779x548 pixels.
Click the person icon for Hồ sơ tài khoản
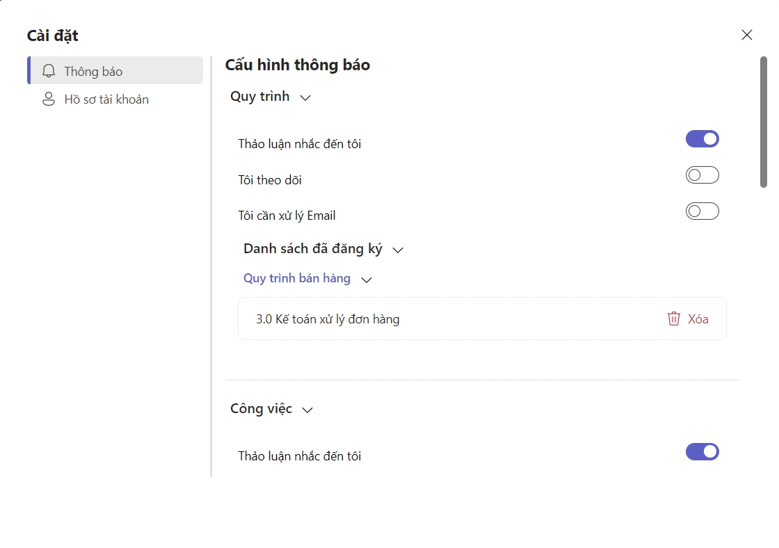tap(49, 99)
